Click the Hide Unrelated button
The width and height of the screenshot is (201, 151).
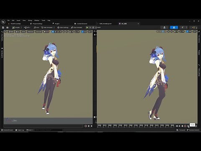pos(47,27)
